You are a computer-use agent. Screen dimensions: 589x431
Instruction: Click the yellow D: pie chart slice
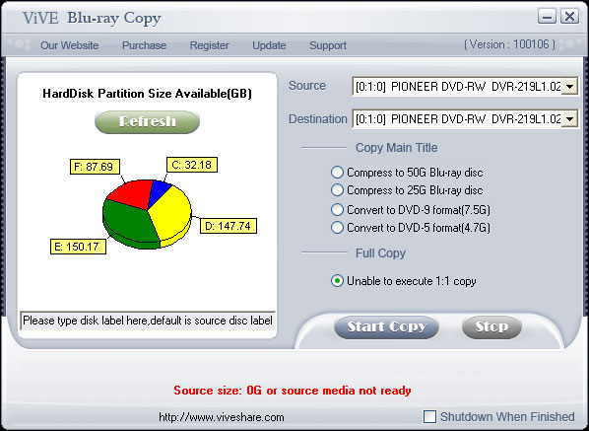172,216
